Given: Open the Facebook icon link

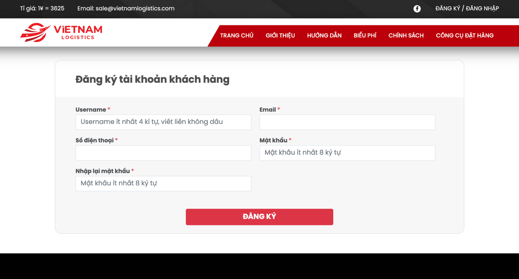Looking at the screenshot, I should tap(417, 9).
